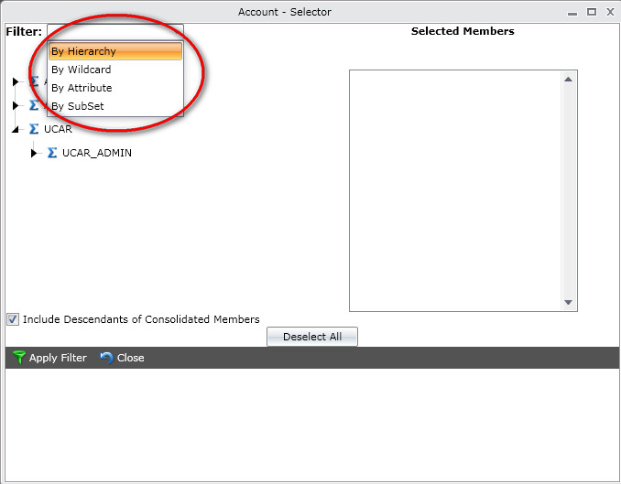This screenshot has width=621, height=484.
Task: Toggle Include Descendants of Consolidated Members
Action: pyautogui.click(x=13, y=319)
